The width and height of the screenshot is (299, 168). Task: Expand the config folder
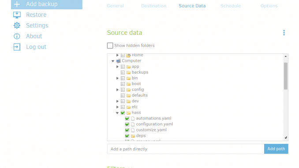pos(117,90)
